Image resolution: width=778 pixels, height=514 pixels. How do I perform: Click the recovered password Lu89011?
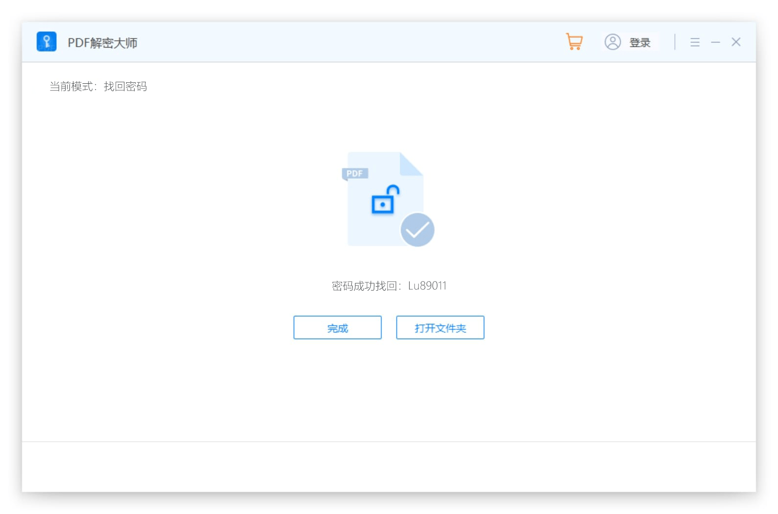427,286
